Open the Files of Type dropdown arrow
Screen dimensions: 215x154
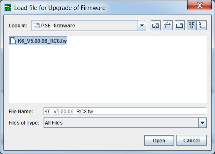203,122
